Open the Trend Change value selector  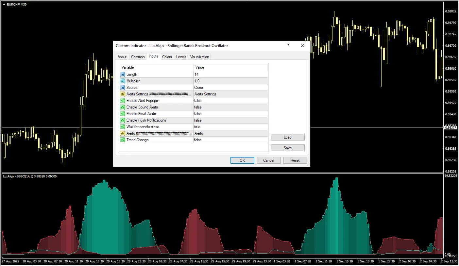pos(229,140)
